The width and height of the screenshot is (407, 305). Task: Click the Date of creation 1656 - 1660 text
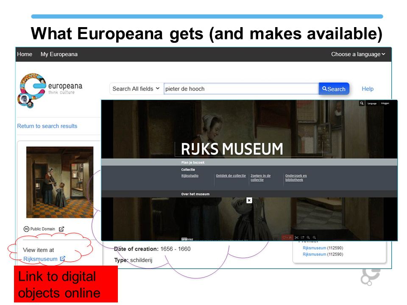click(152, 249)
